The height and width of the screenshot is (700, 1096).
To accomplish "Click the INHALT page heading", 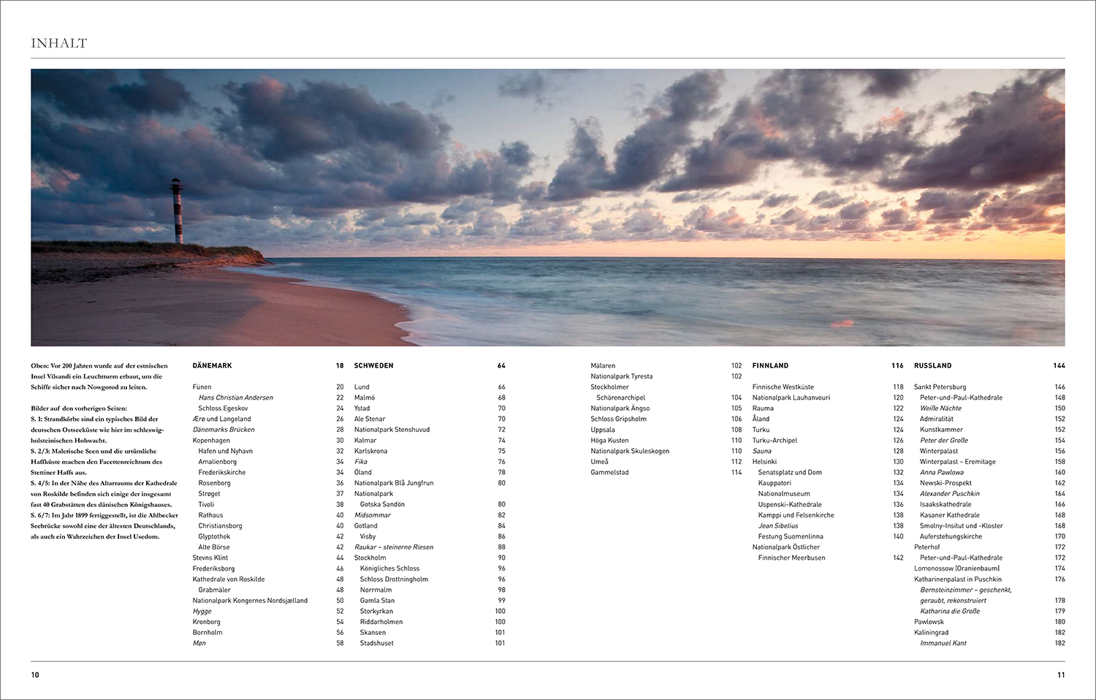I will 58,43.
